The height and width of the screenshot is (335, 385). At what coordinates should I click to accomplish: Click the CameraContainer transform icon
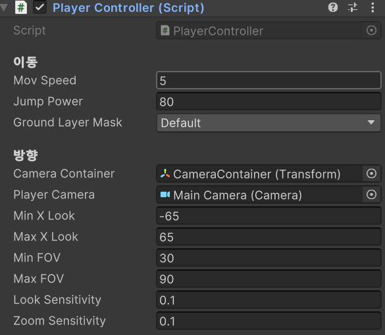[x=165, y=173]
